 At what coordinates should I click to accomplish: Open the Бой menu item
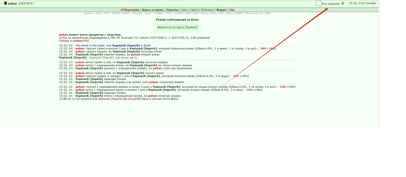point(184,10)
